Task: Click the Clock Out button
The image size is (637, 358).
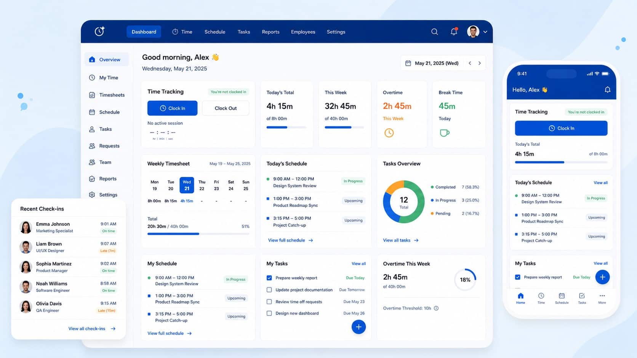Action: pyautogui.click(x=226, y=108)
